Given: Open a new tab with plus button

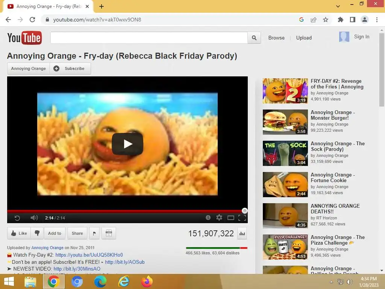Looking at the screenshot, I should [x=102, y=6].
